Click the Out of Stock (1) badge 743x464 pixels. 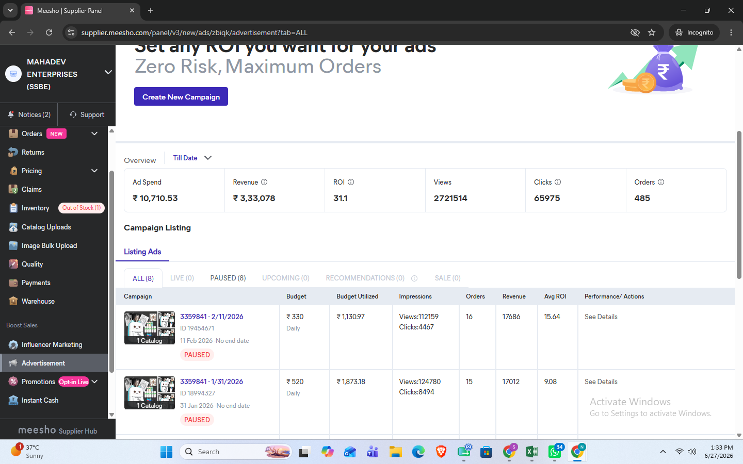(x=82, y=208)
